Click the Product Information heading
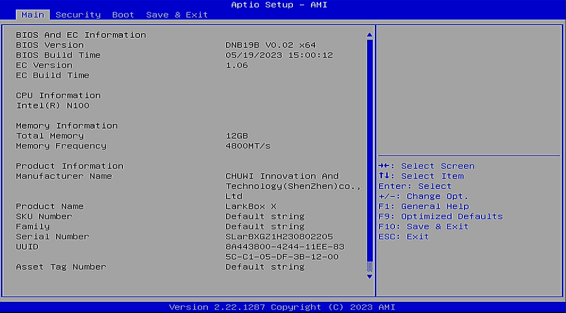The width and height of the screenshot is (566, 313). tap(69, 166)
